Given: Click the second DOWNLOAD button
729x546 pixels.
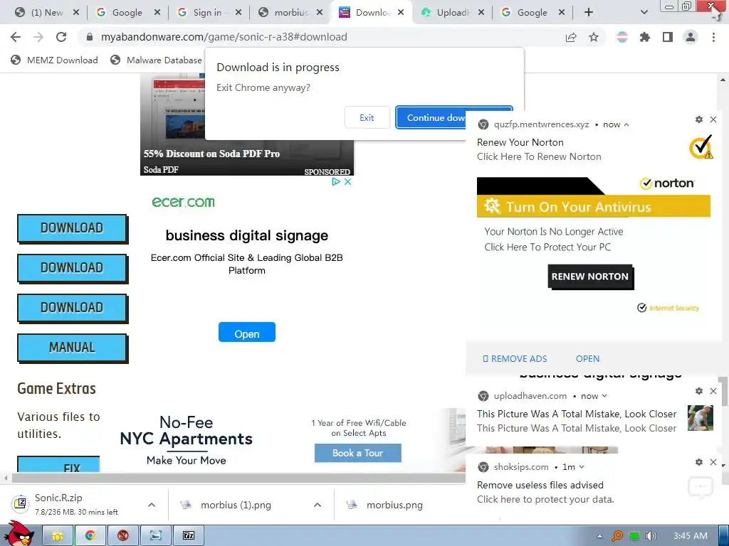Looking at the screenshot, I should tap(72, 268).
